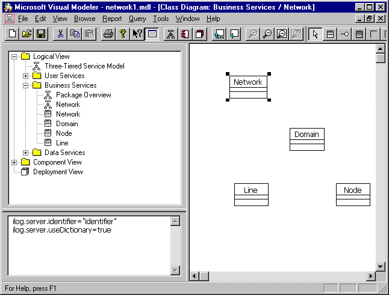Open the Query menu

137,19
